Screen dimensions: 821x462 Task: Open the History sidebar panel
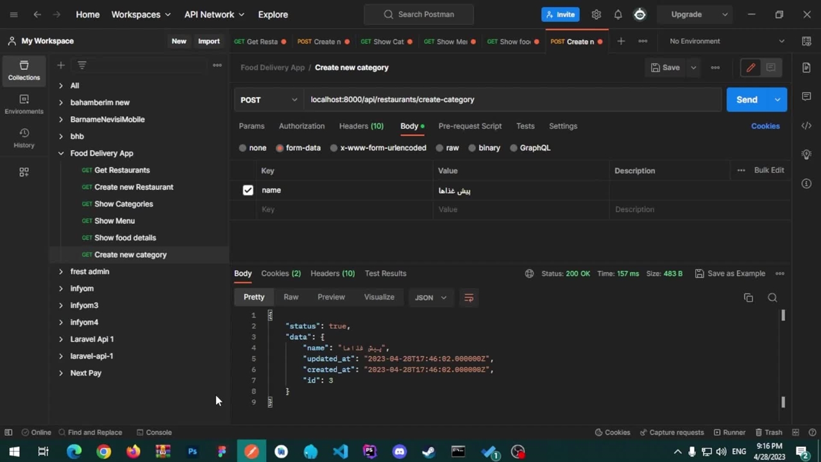pyautogui.click(x=24, y=137)
